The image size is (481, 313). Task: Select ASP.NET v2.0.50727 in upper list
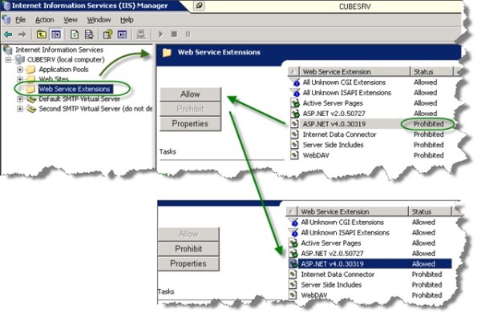[334, 114]
